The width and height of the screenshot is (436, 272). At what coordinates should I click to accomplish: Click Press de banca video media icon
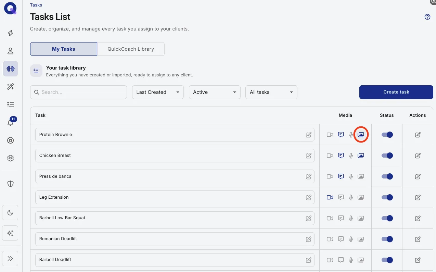tap(330, 176)
